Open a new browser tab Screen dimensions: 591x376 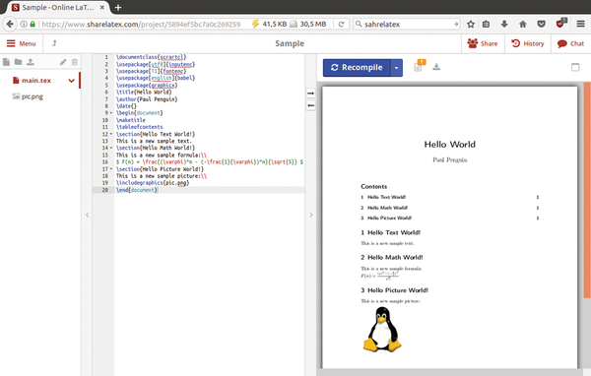coord(118,8)
